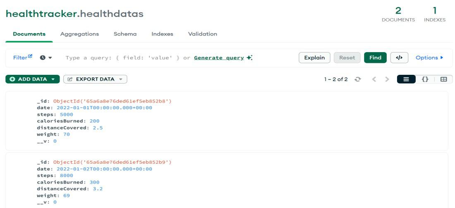Open the ADD DATA dropdown
455x208 pixels.
(x=33, y=79)
